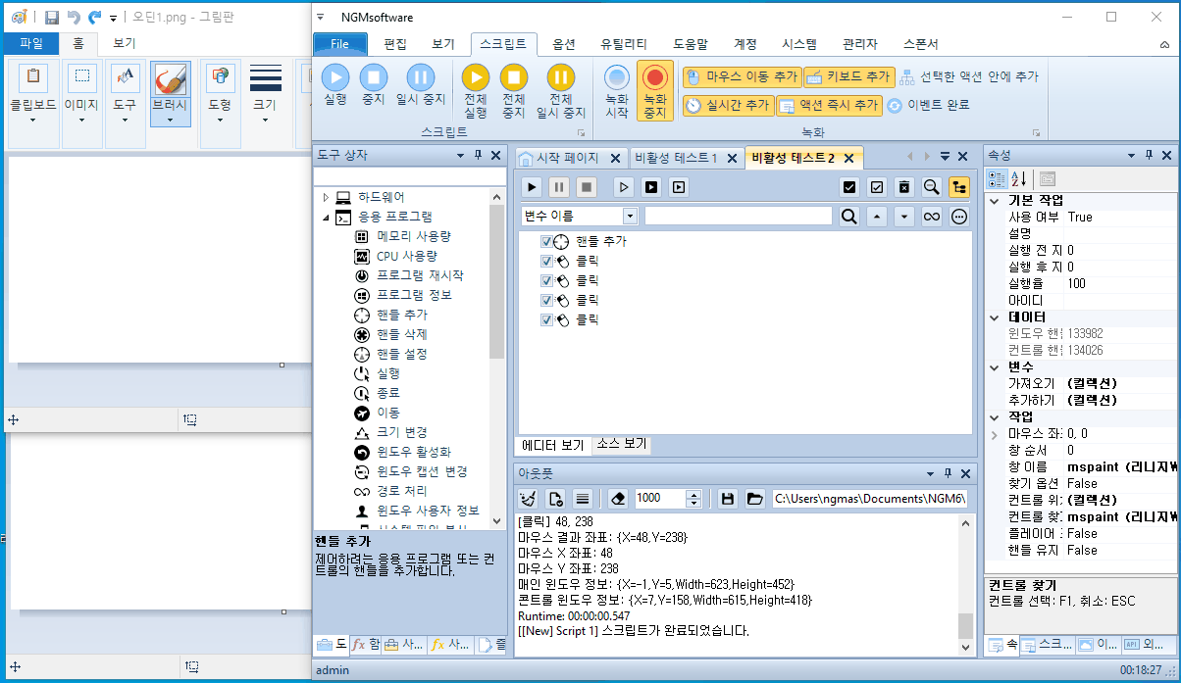Expand the 하드웨어 tree node
1181x683 pixels.
click(327, 197)
